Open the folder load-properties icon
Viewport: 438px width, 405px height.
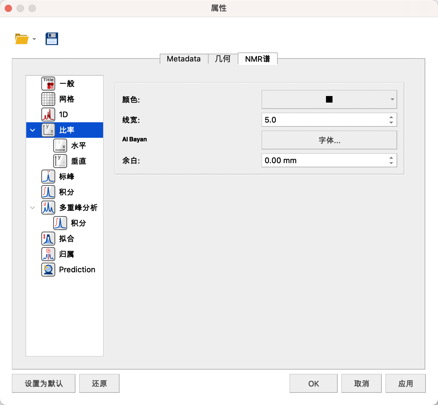pyautogui.click(x=22, y=39)
